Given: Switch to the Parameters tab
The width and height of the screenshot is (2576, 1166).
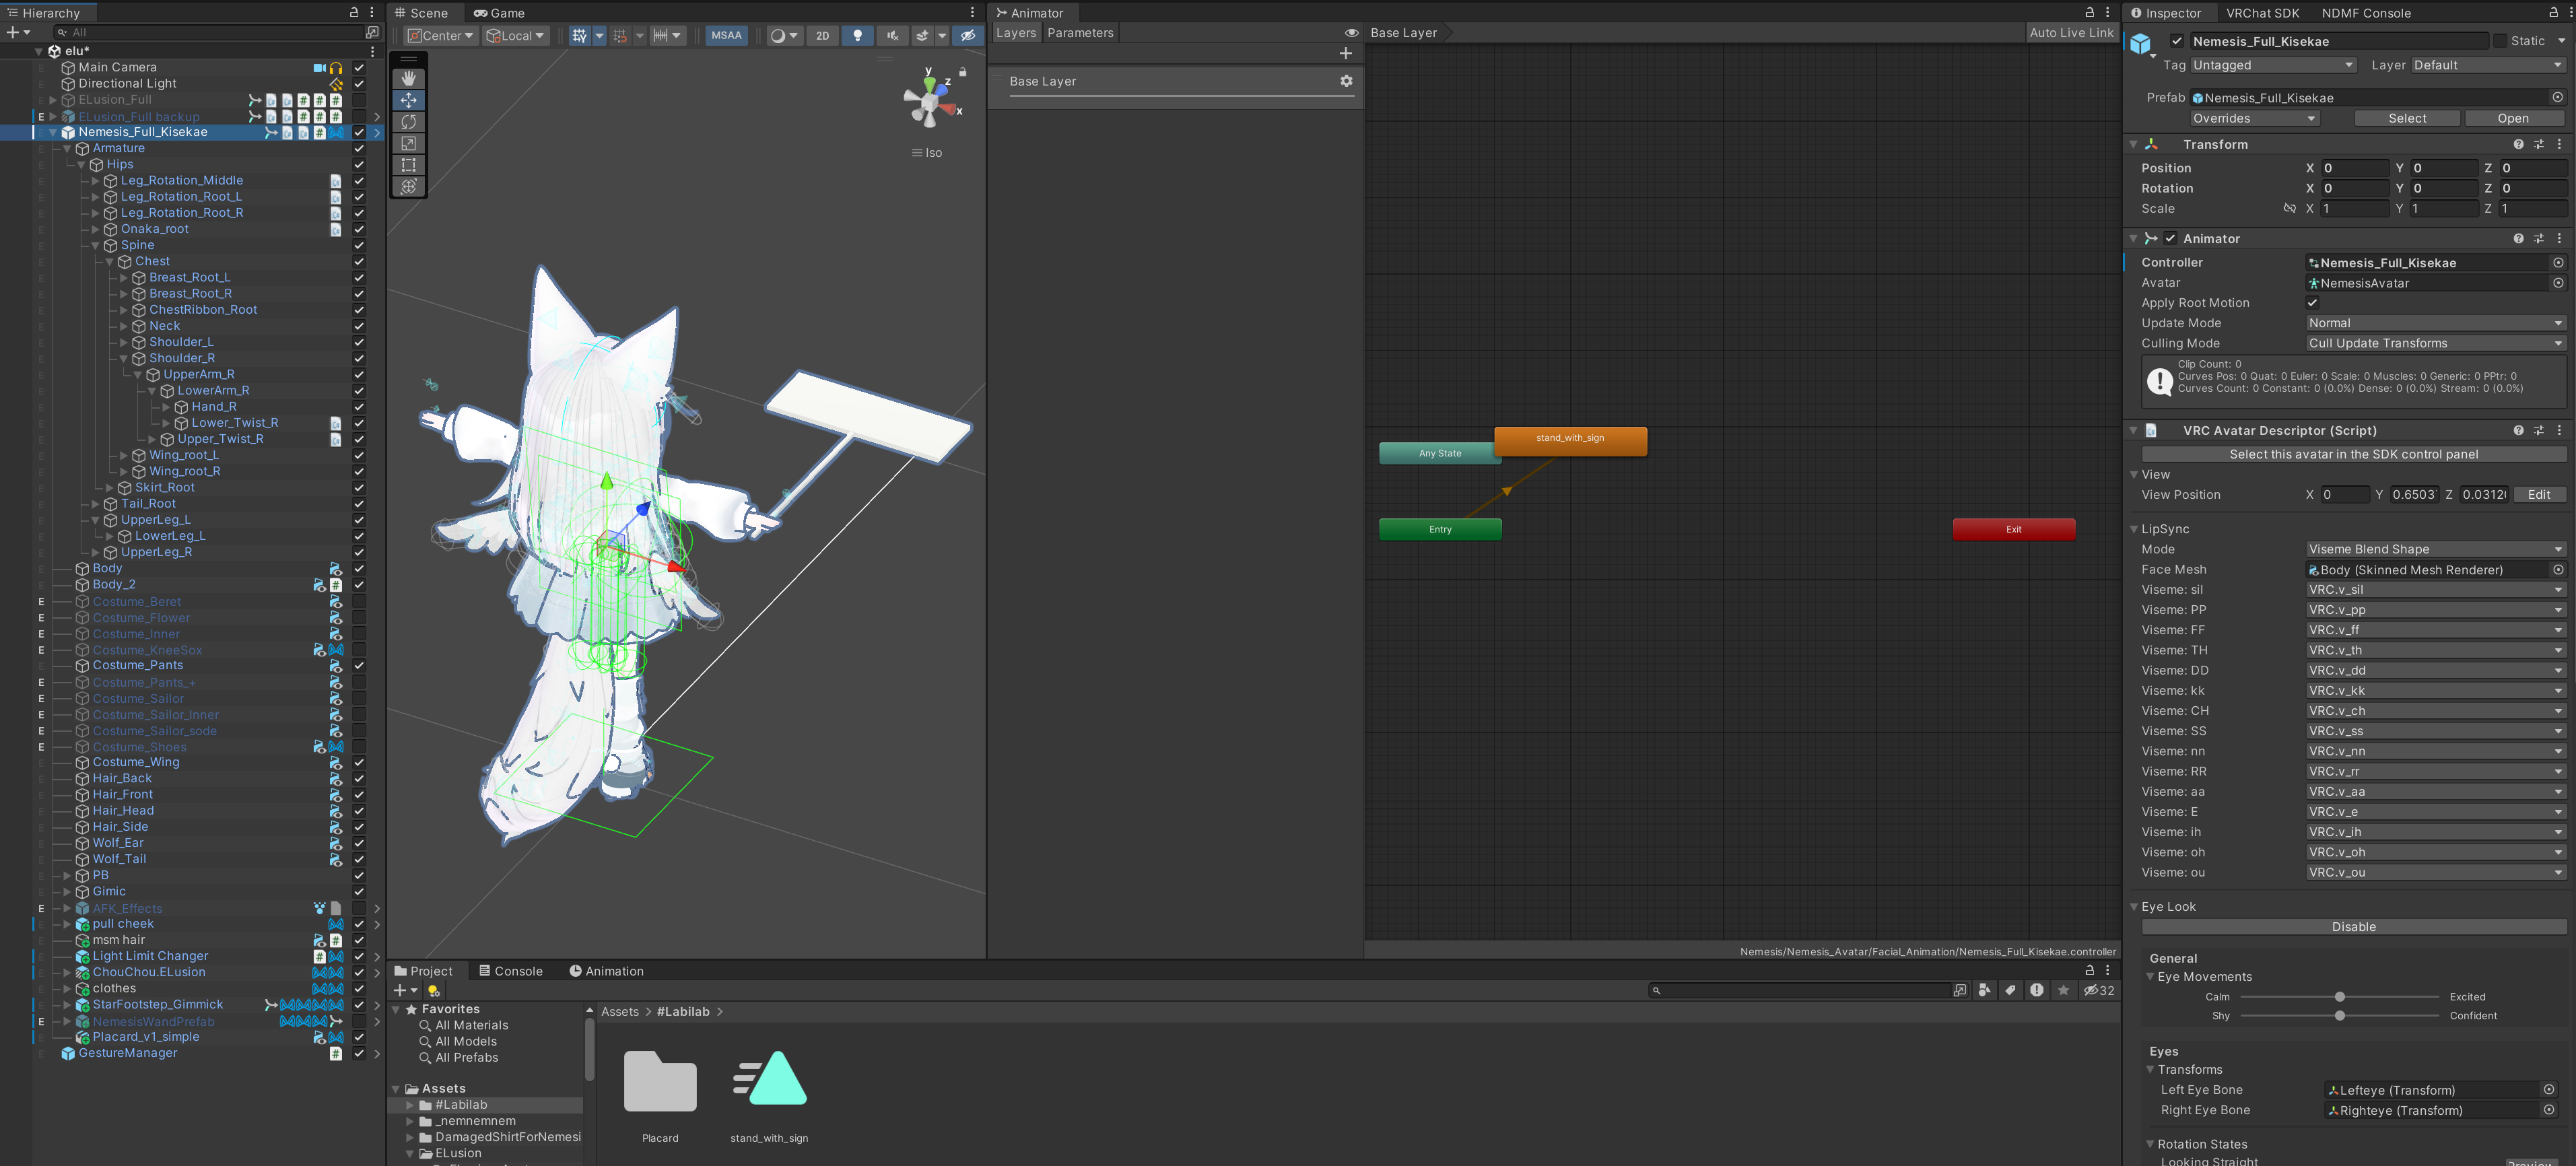Looking at the screenshot, I should [x=1080, y=33].
